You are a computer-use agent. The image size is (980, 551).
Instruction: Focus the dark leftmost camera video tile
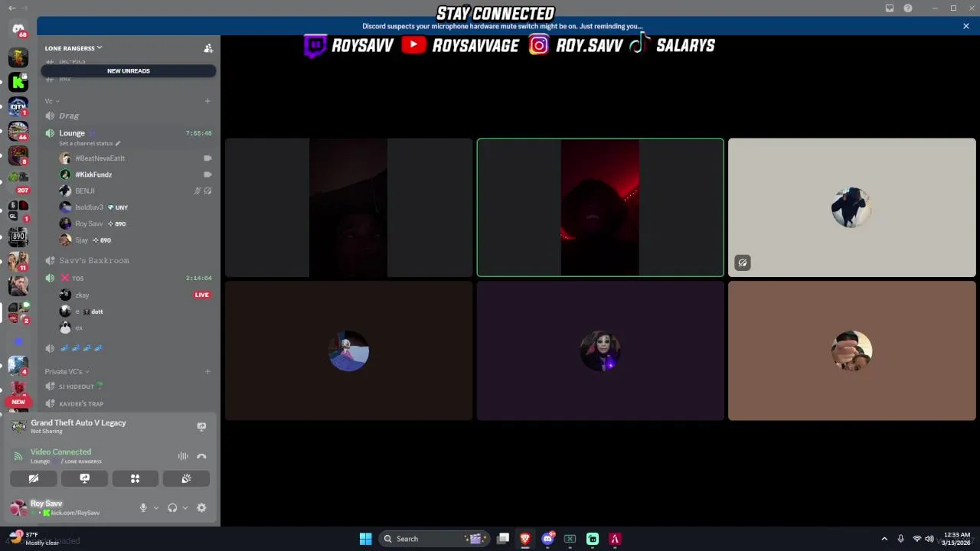[x=348, y=207]
